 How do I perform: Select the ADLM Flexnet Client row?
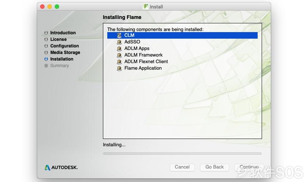click(x=182, y=62)
